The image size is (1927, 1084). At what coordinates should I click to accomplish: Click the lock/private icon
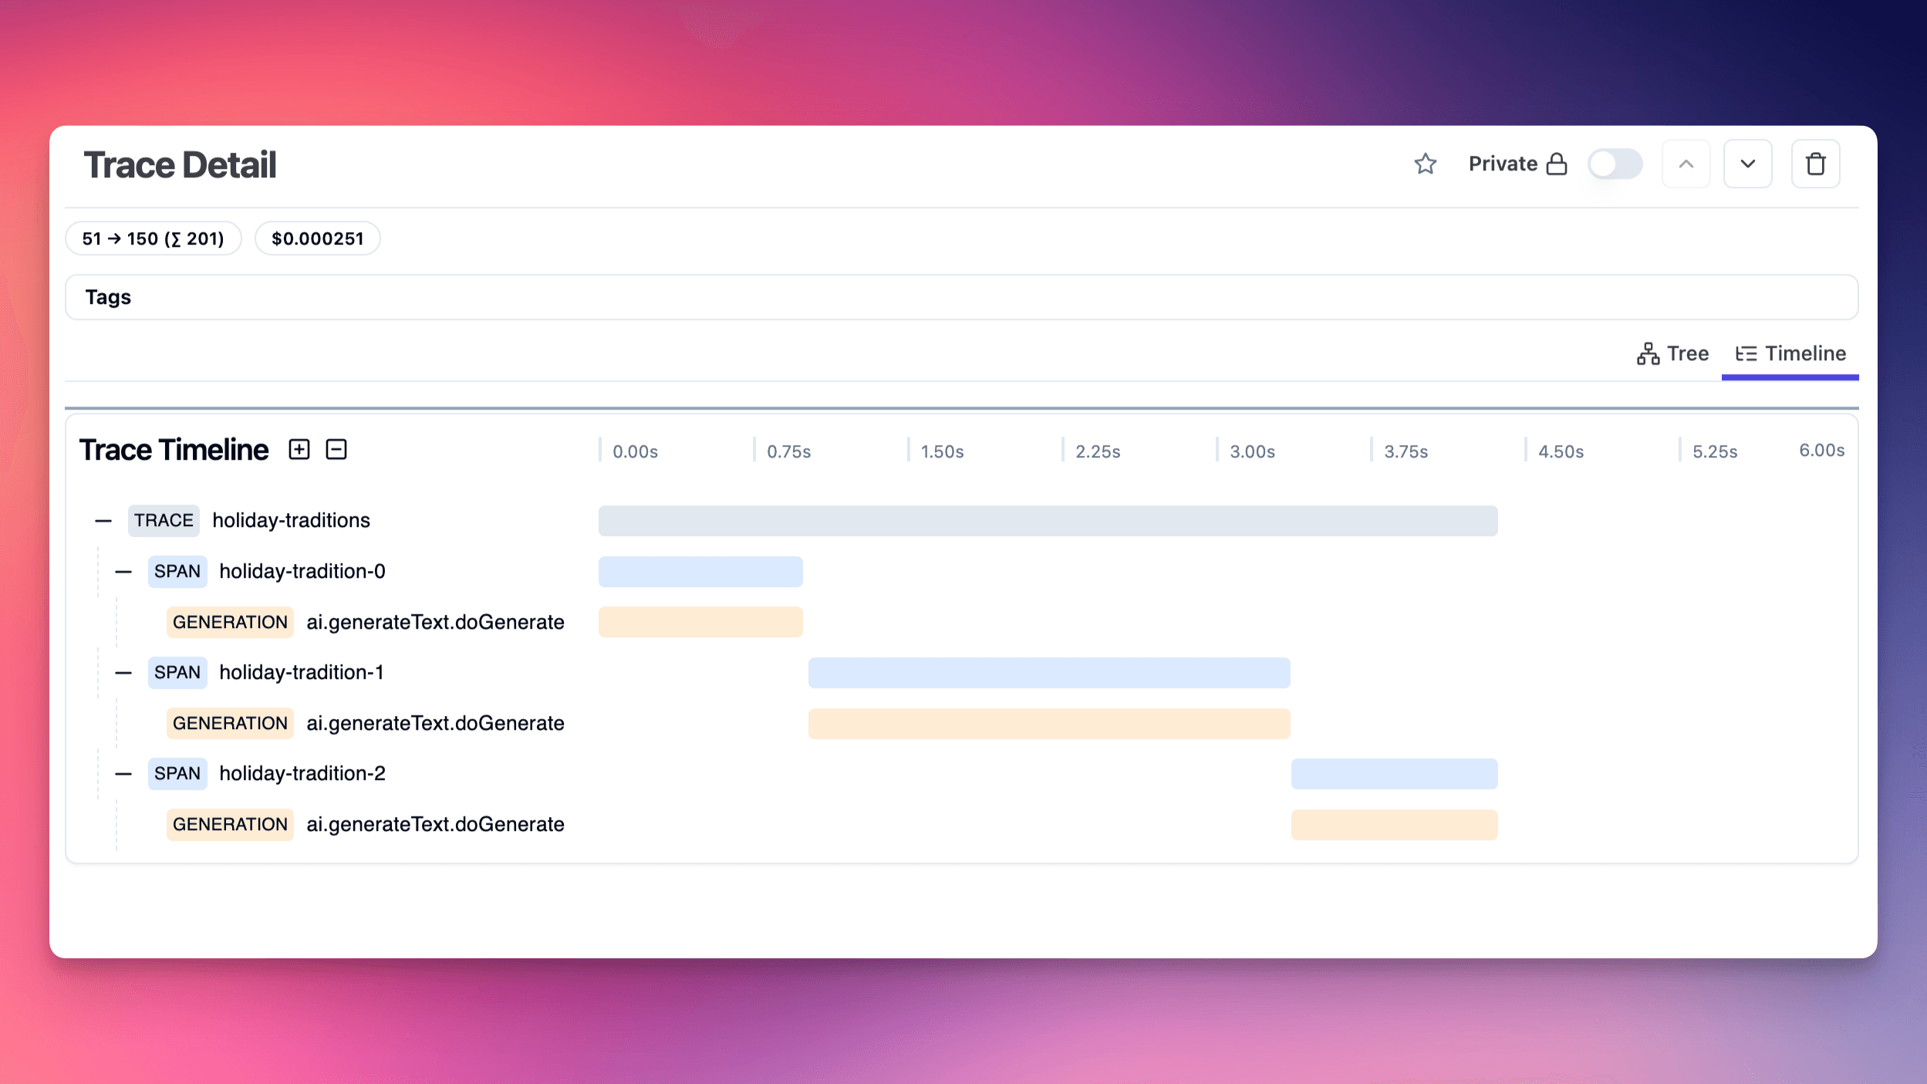point(1557,164)
